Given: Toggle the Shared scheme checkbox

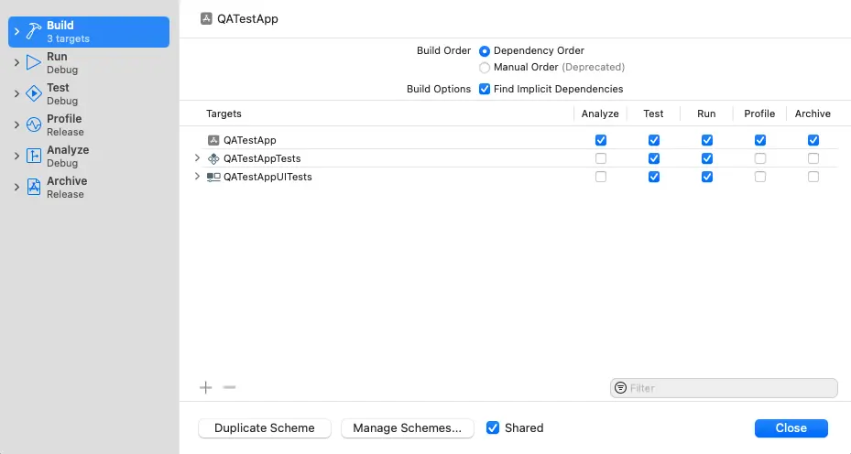Looking at the screenshot, I should pos(493,427).
